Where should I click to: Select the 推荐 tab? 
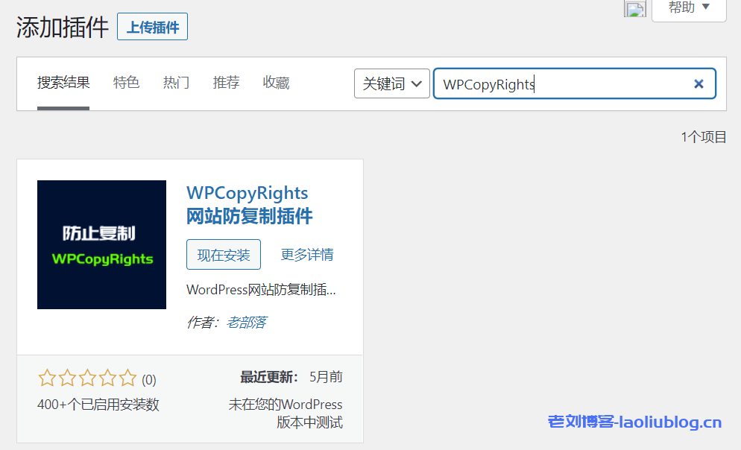[226, 83]
